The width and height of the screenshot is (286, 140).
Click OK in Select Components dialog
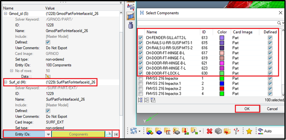point(247,109)
